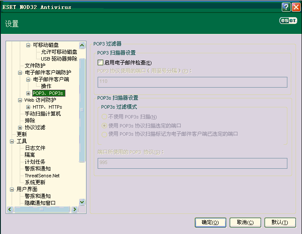Expand the POP3、POP3s tree node
Image resolution: width=302 pixels, height=234 pixels.
(28, 93)
